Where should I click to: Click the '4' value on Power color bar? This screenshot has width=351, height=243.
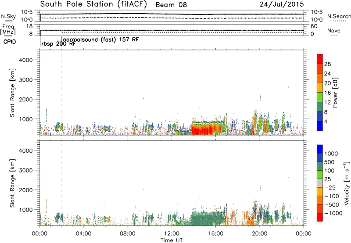pos(326,122)
